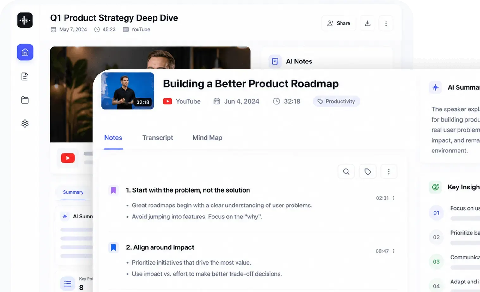
Task: Switch to the Transcript tab
Action: coord(158,138)
